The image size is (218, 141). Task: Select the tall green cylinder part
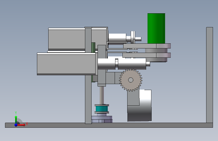tap(156, 28)
